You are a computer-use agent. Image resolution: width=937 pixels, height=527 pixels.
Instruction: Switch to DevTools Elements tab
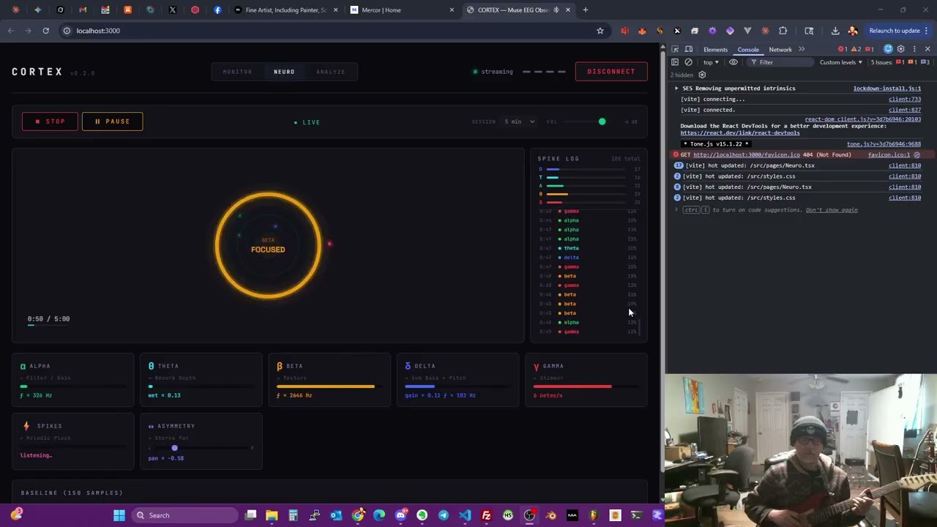tap(715, 50)
